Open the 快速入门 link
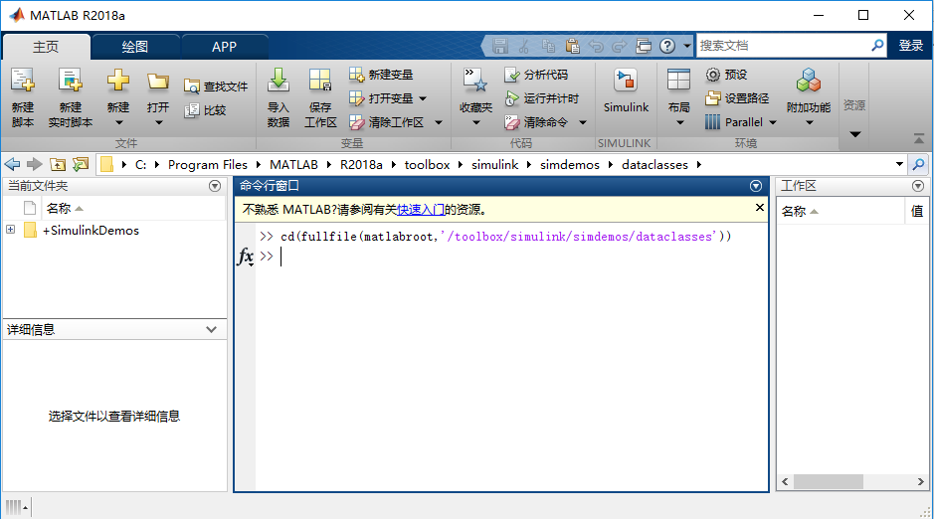 point(421,210)
